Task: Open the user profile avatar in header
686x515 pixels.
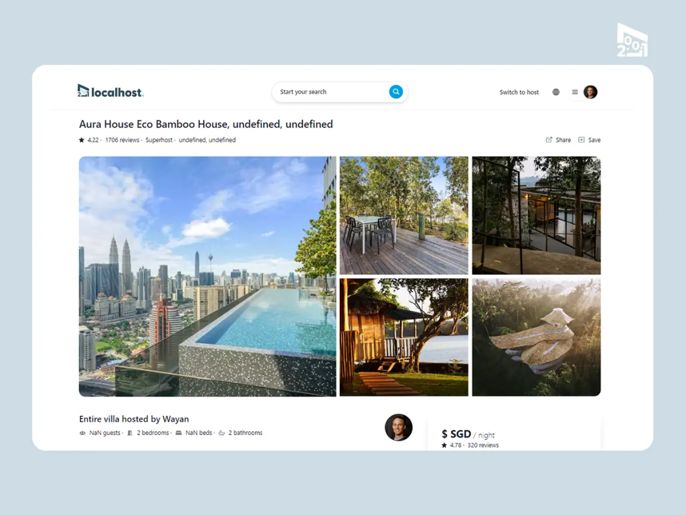Action: 590,92
